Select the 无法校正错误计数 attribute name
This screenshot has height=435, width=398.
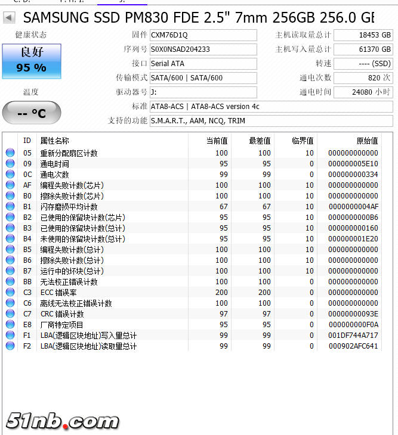click(69, 282)
